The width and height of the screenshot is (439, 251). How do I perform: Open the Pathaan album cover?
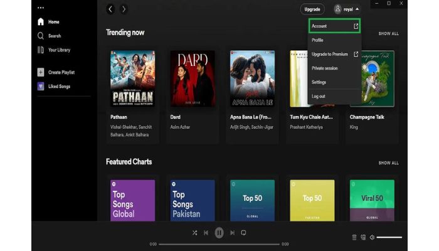pyautogui.click(x=133, y=78)
